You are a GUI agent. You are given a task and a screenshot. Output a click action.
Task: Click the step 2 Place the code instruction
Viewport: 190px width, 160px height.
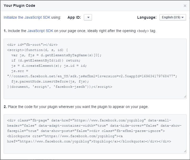pyautogui.click(x=76, y=107)
